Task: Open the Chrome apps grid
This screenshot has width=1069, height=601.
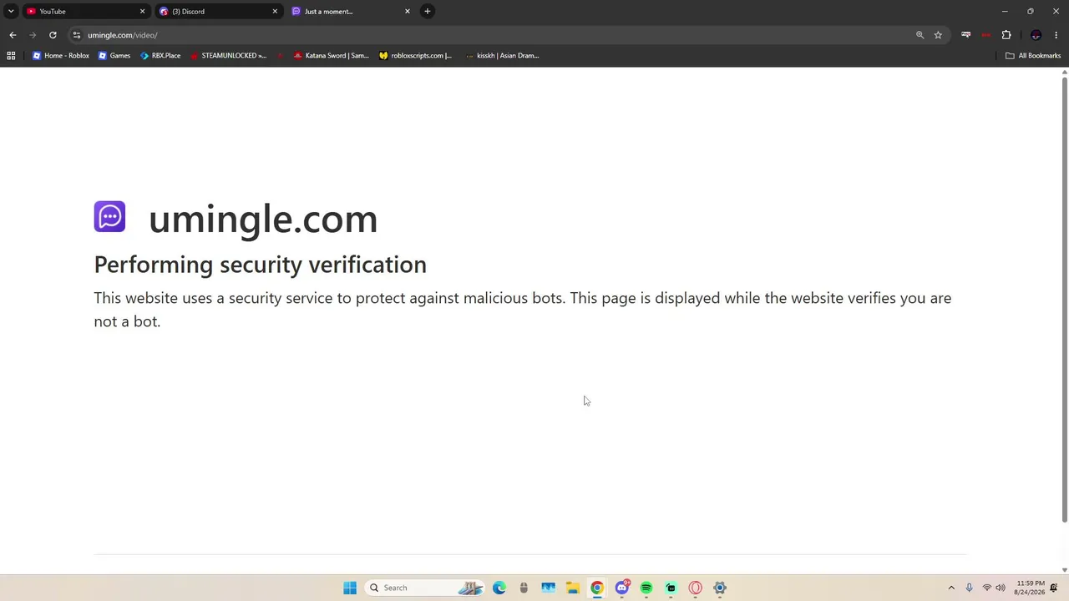Action: tap(11, 56)
